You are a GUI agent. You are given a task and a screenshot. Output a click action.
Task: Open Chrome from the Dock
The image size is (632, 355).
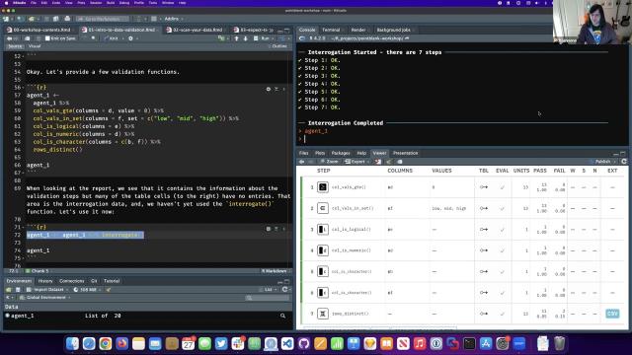pyautogui.click(x=106, y=344)
